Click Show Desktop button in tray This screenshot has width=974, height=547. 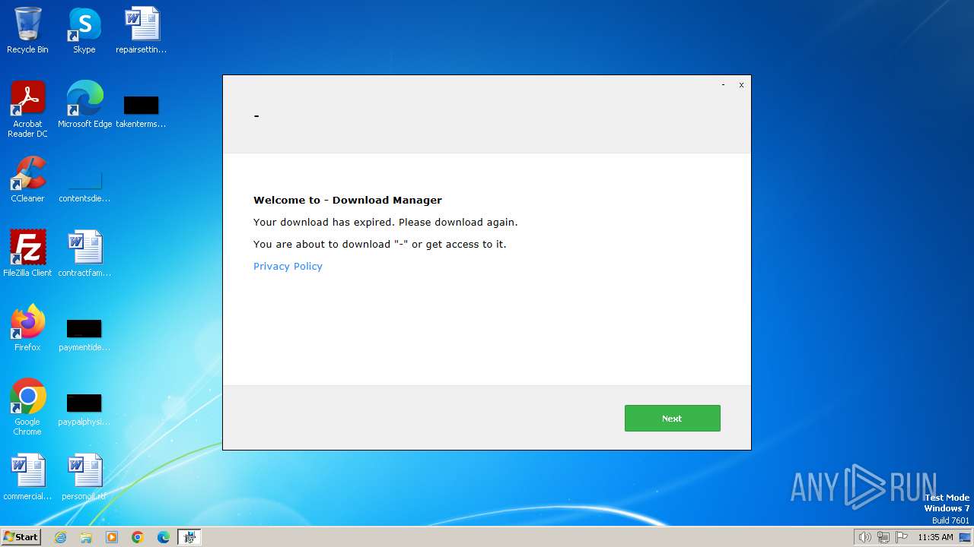point(965,537)
